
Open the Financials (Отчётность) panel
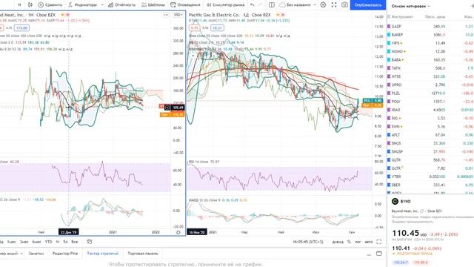click(x=121, y=5)
